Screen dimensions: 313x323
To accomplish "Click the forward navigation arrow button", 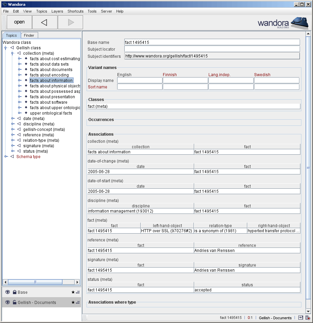I will pyautogui.click(x=71, y=22).
